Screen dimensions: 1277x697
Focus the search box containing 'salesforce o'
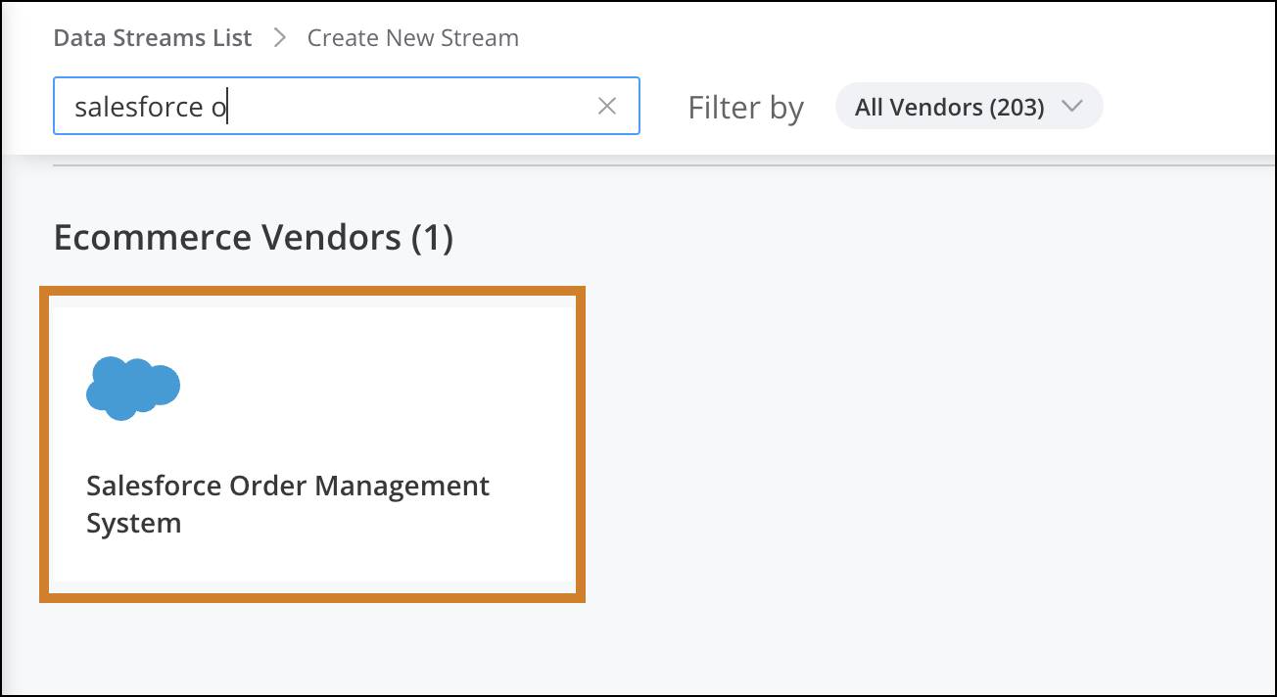(346, 106)
